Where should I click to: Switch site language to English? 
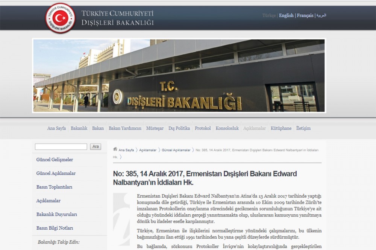coord(286,15)
